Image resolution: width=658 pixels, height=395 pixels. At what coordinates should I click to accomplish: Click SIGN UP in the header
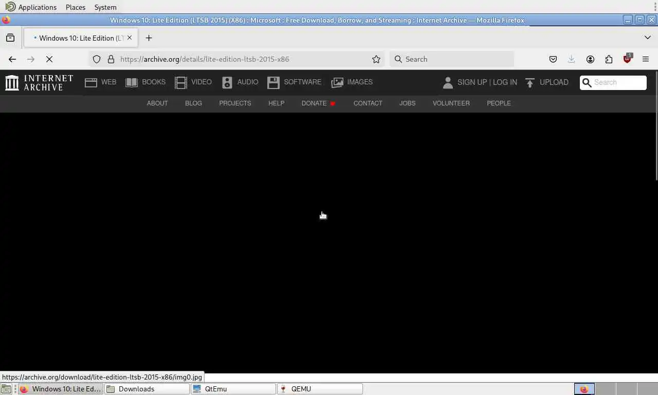click(x=472, y=82)
